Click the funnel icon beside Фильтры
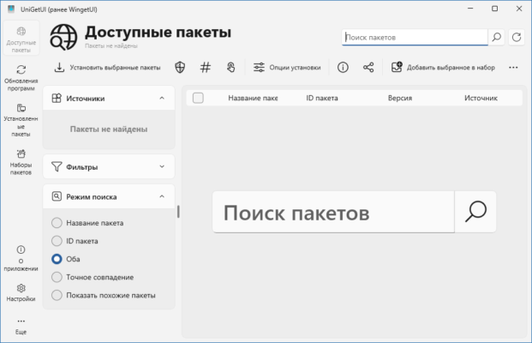Image resolution: width=532 pixels, height=343 pixels. pyautogui.click(x=57, y=166)
